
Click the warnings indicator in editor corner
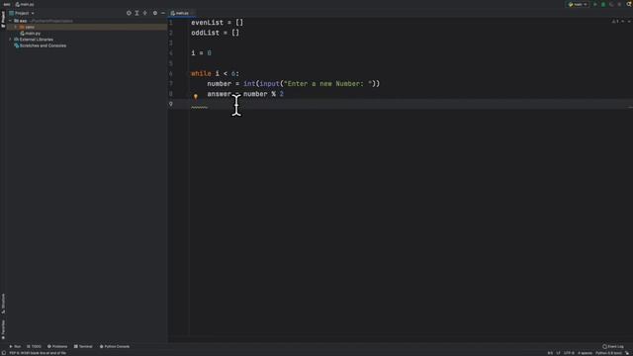point(615,21)
